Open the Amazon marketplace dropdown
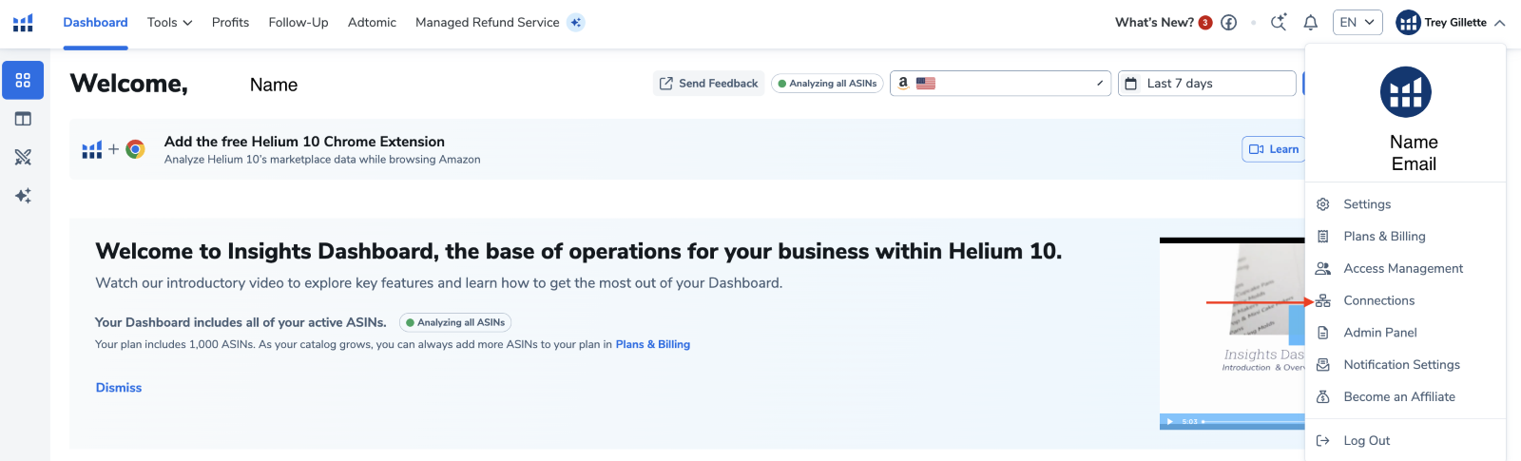1521x461 pixels. (x=1000, y=84)
